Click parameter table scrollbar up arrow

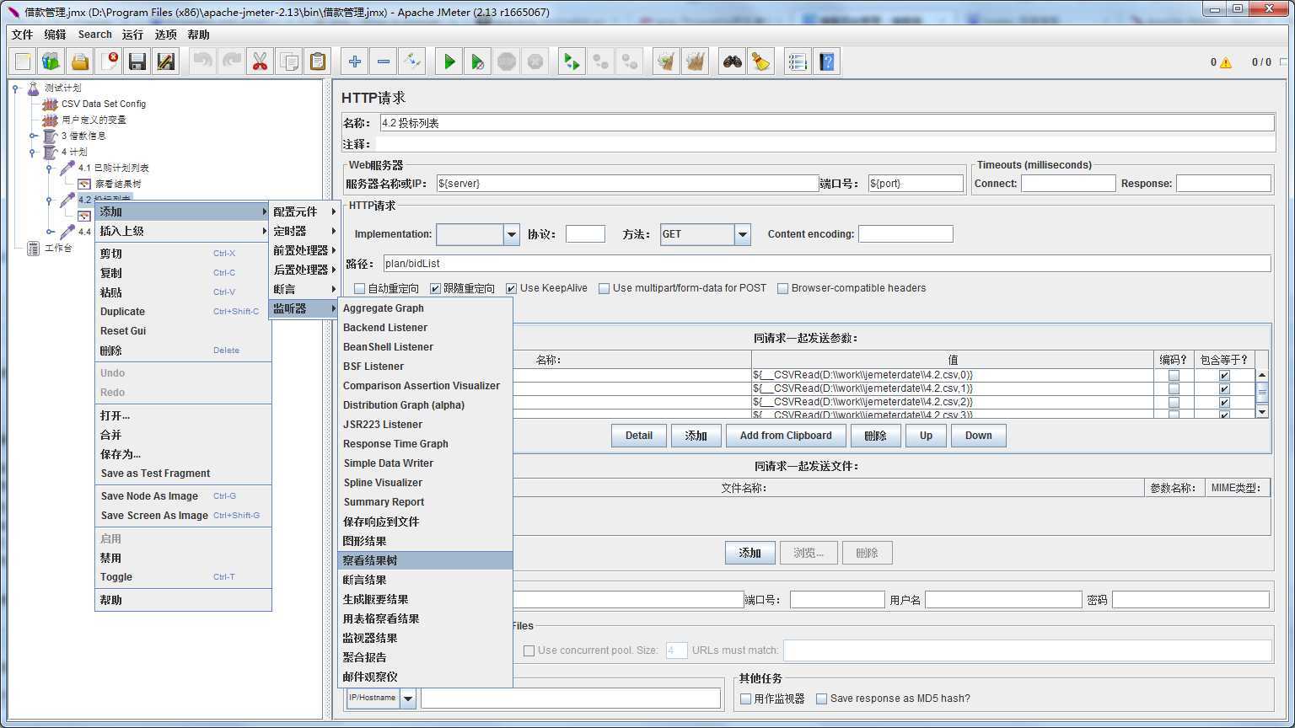pyautogui.click(x=1262, y=375)
